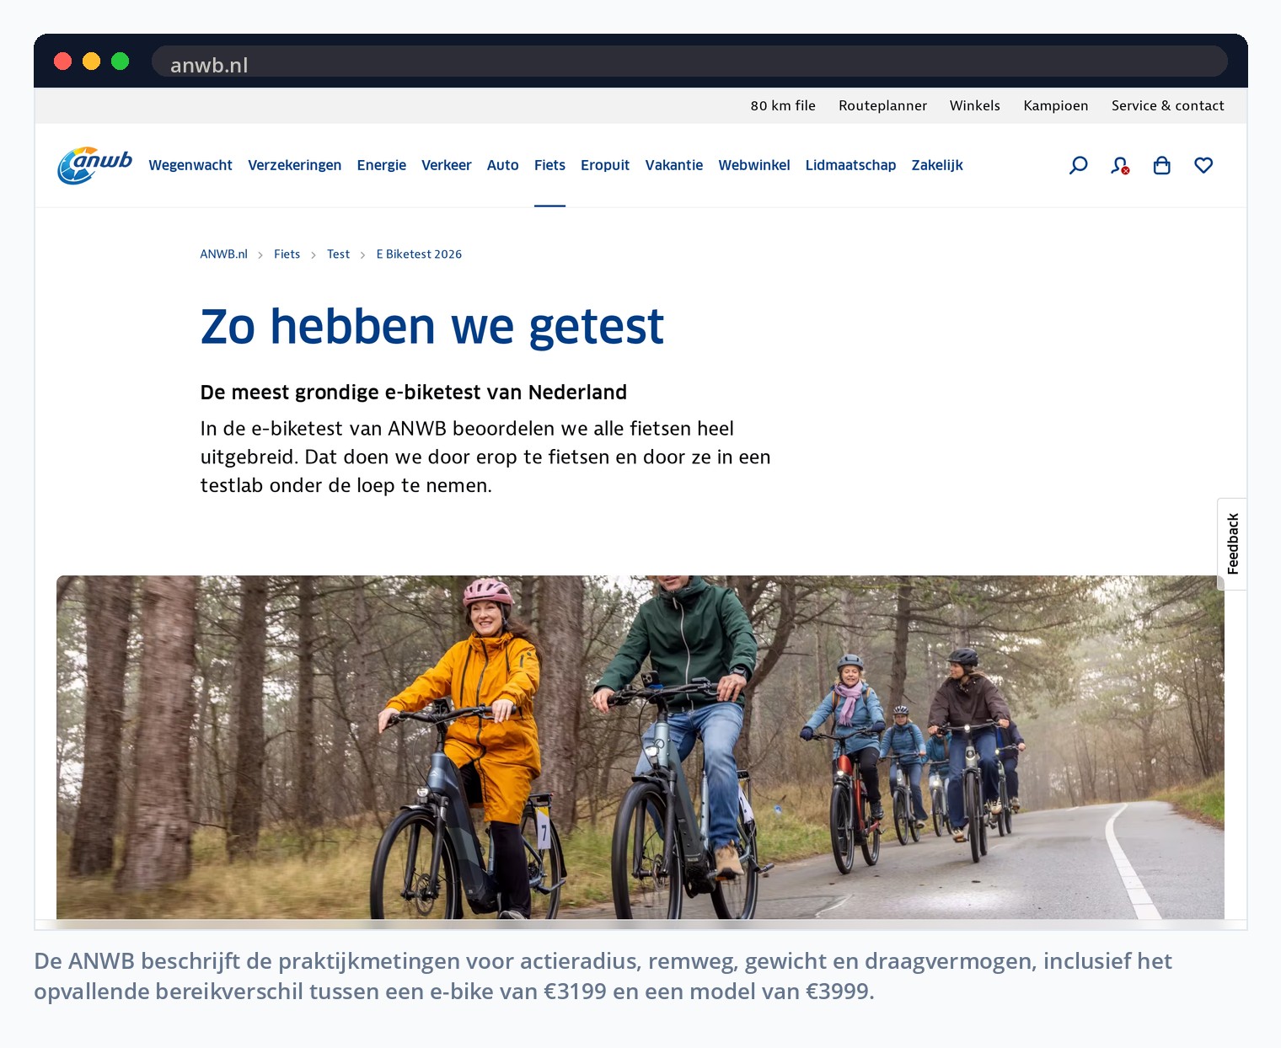This screenshot has width=1281, height=1048.
Task: Open Lidmaatschap in the main menu
Action: pyautogui.click(x=850, y=165)
